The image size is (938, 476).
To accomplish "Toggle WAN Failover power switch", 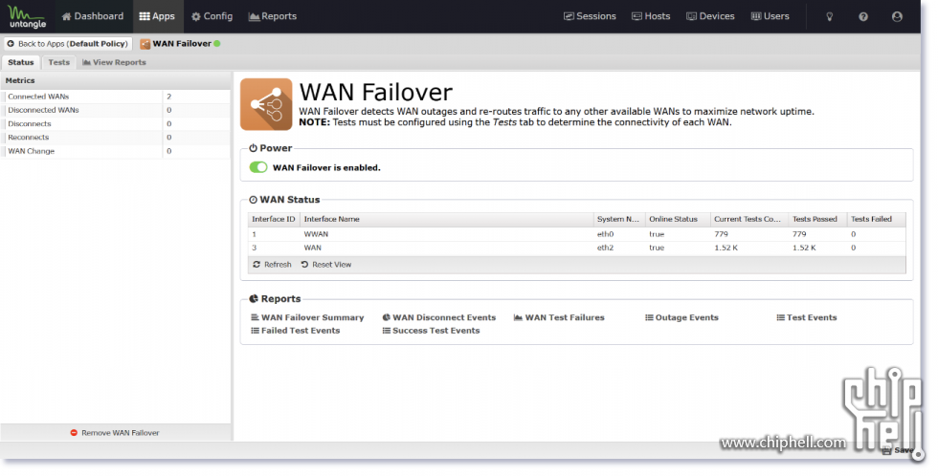I will click(x=258, y=167).
